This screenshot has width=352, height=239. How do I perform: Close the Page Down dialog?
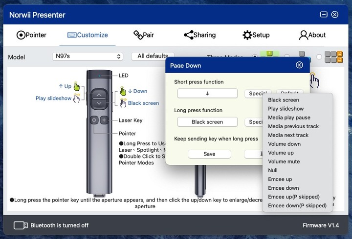[299, 65]
